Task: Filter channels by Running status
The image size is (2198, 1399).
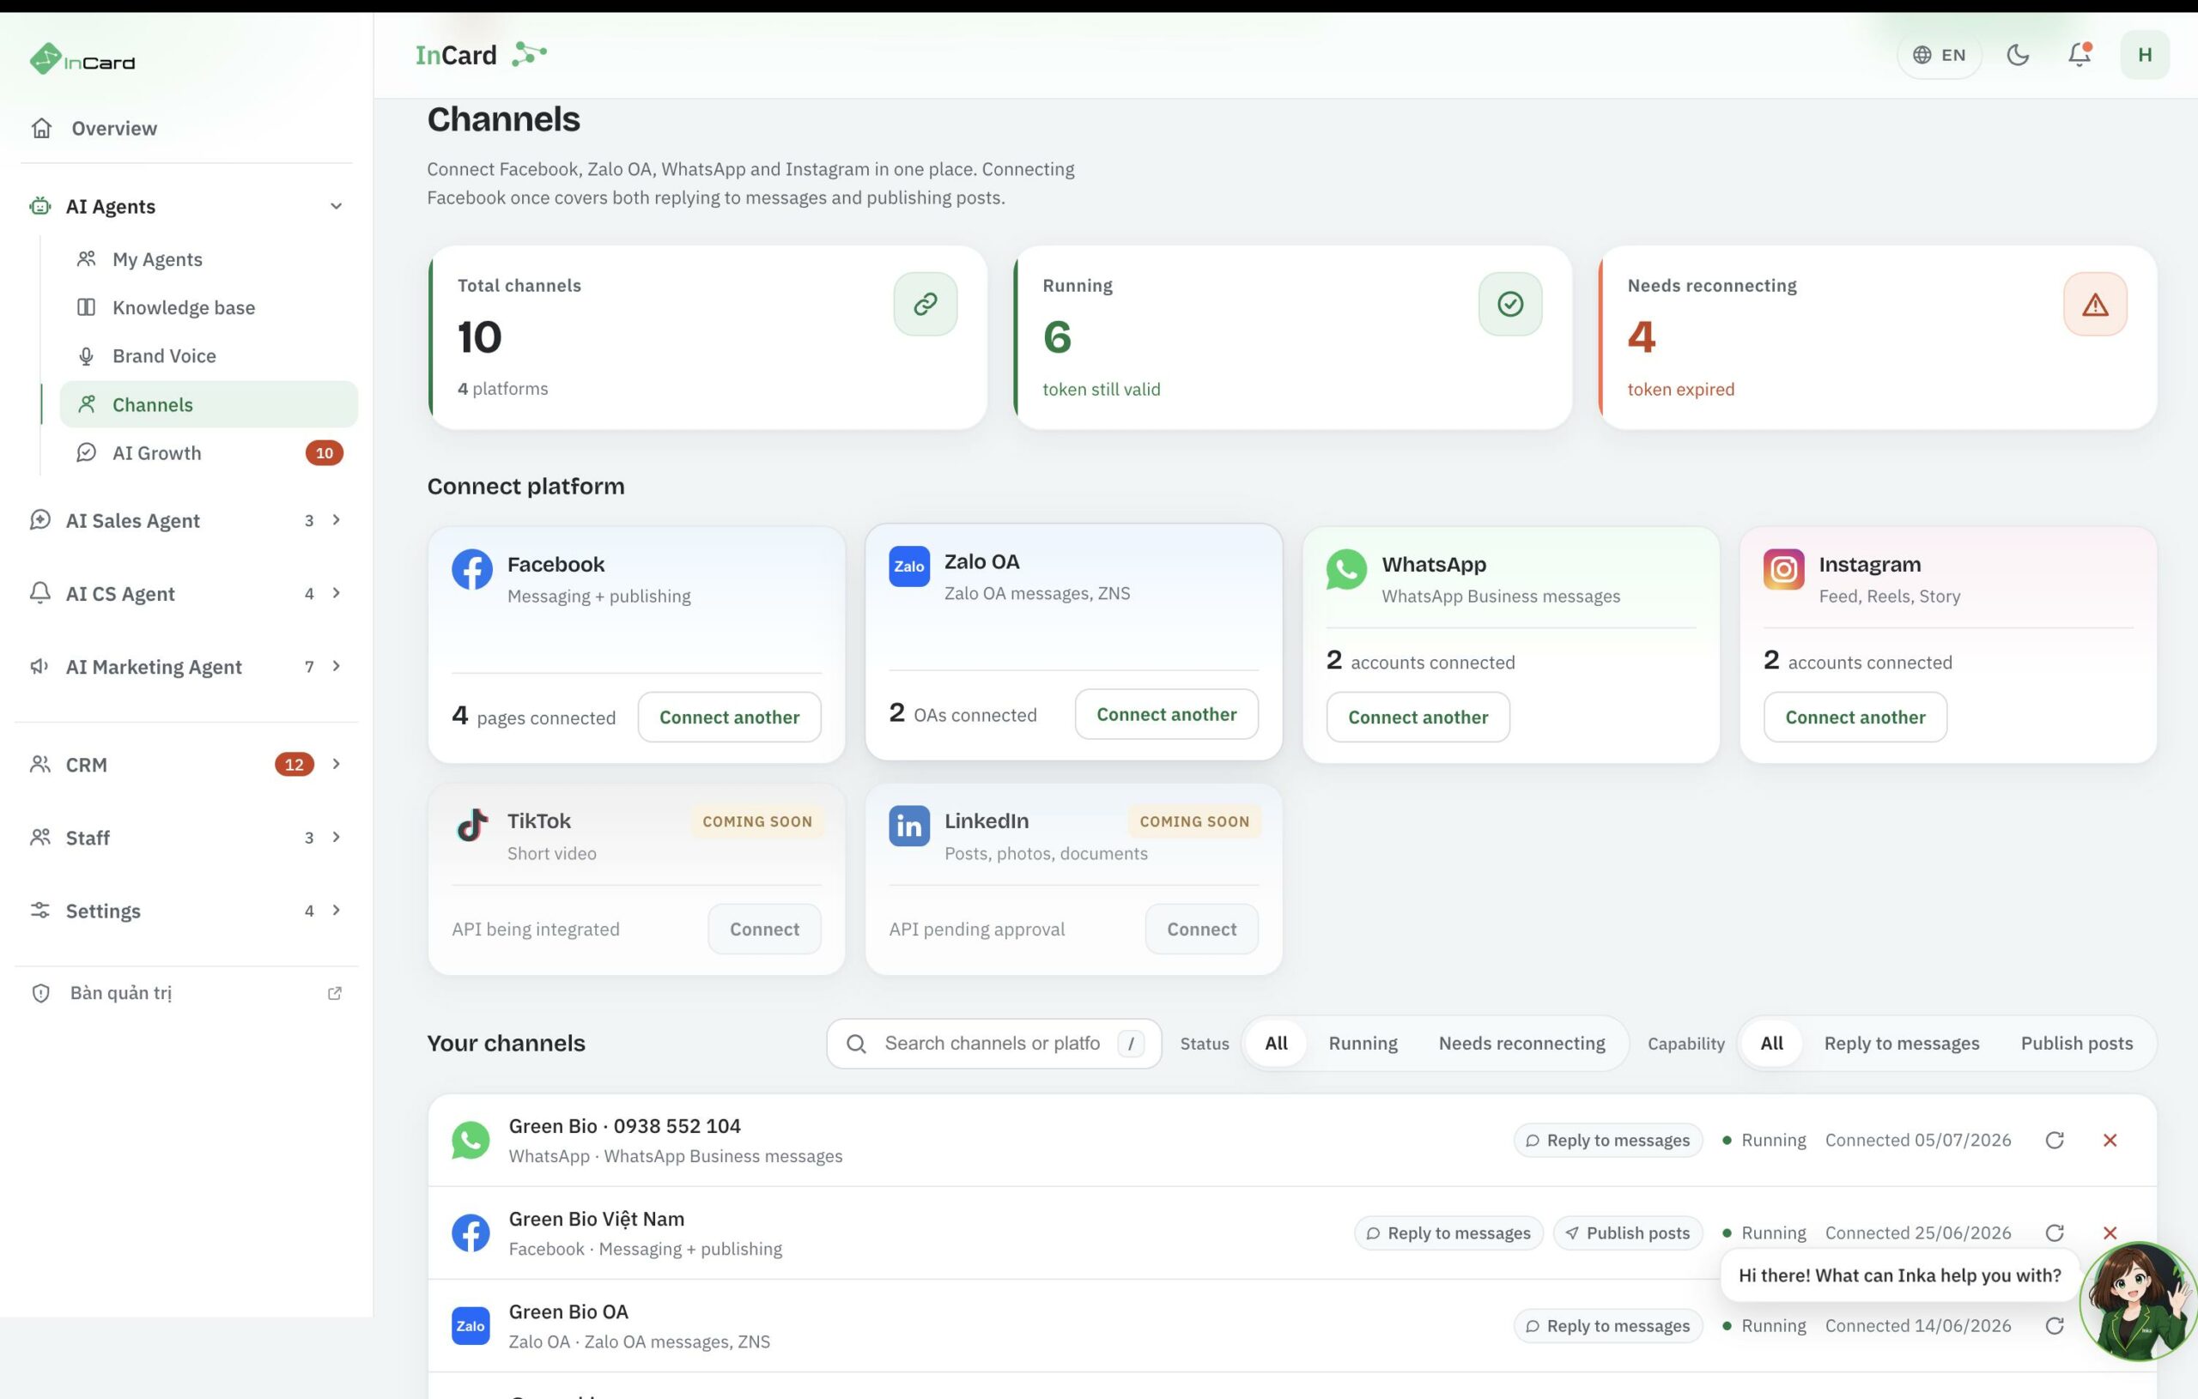Action: coord(1363,1043)
